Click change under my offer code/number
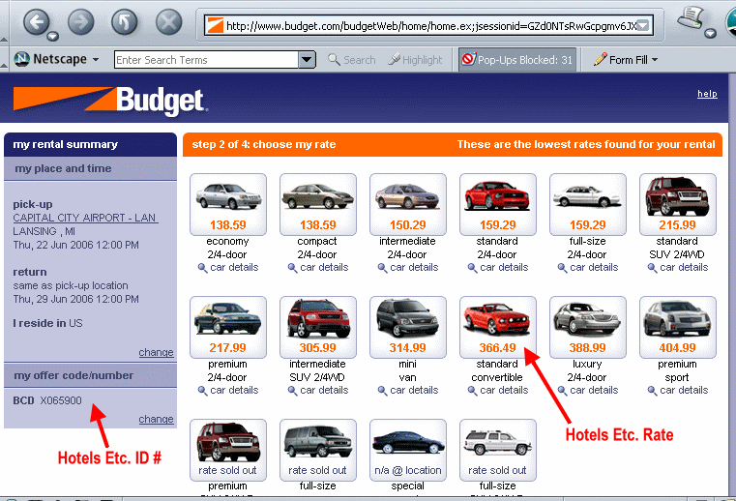 tap(156, 419)
